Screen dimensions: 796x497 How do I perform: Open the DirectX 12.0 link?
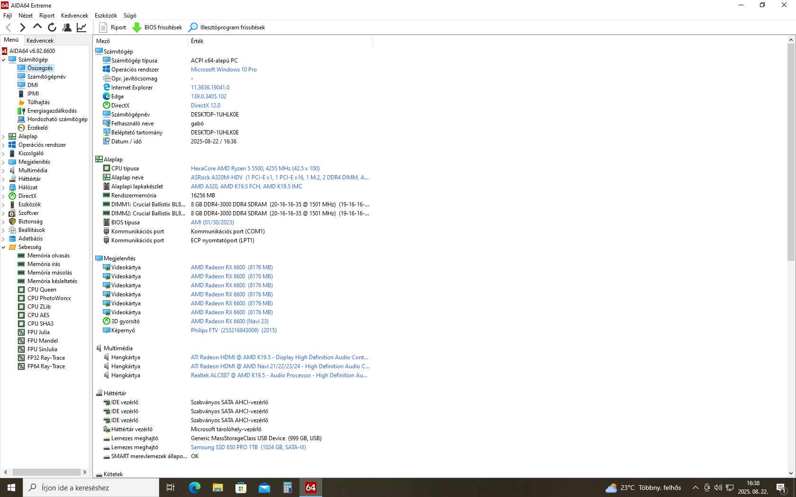tap(206, 106)
